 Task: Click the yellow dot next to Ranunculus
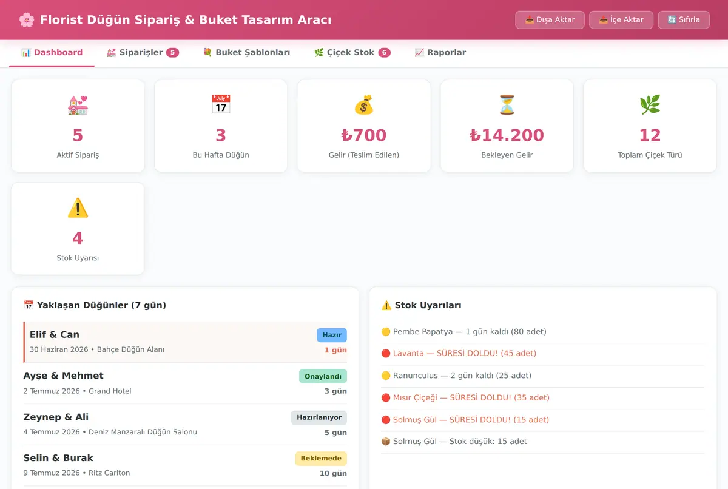click(386, 376)
